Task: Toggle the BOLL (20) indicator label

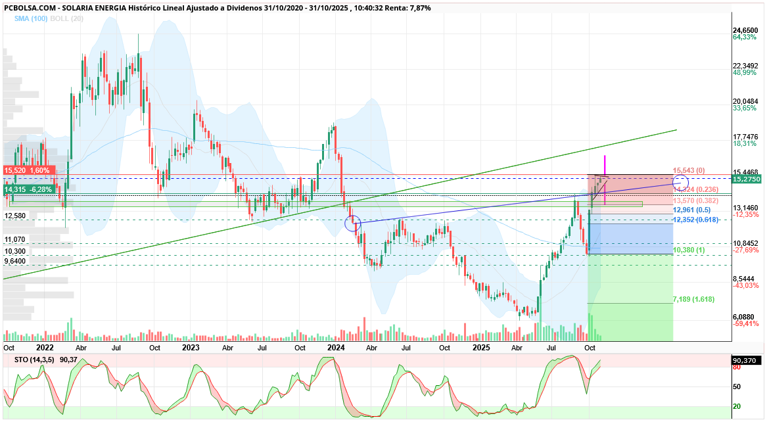Action: [x=68, y=18]
